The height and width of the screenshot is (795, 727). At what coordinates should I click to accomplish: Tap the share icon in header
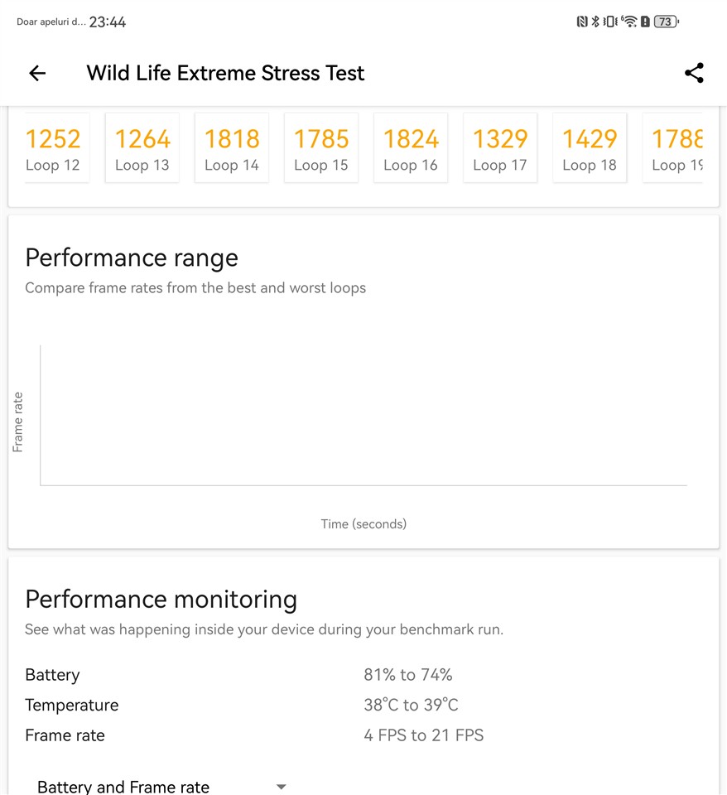click(694, 73)
